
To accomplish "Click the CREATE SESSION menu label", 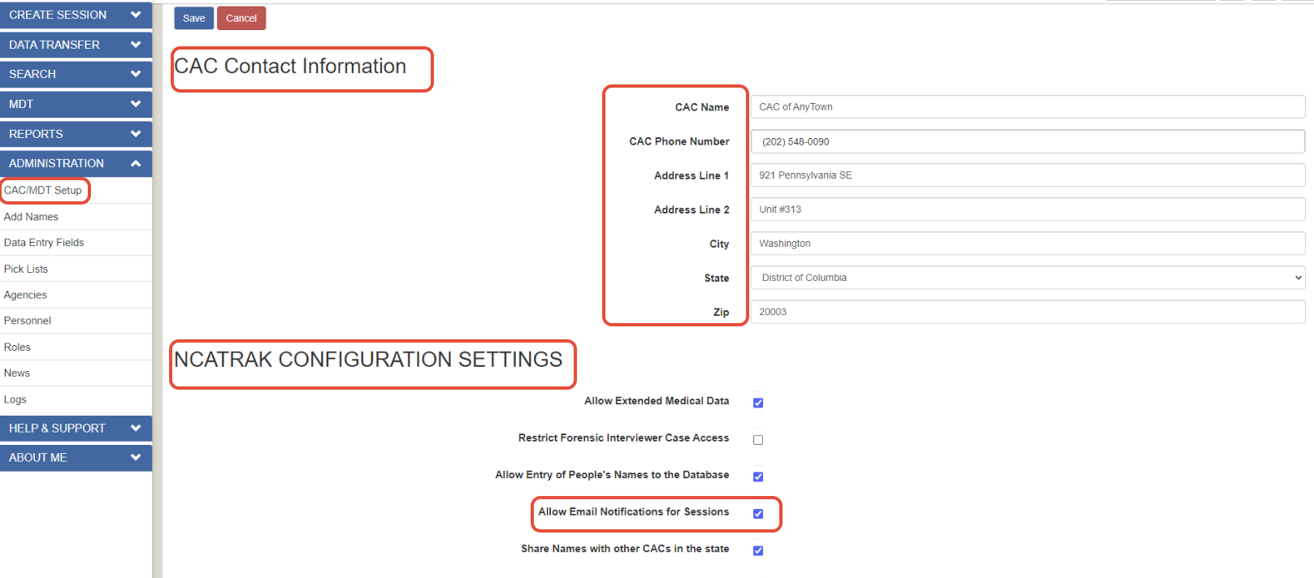I will click(58, 15).
